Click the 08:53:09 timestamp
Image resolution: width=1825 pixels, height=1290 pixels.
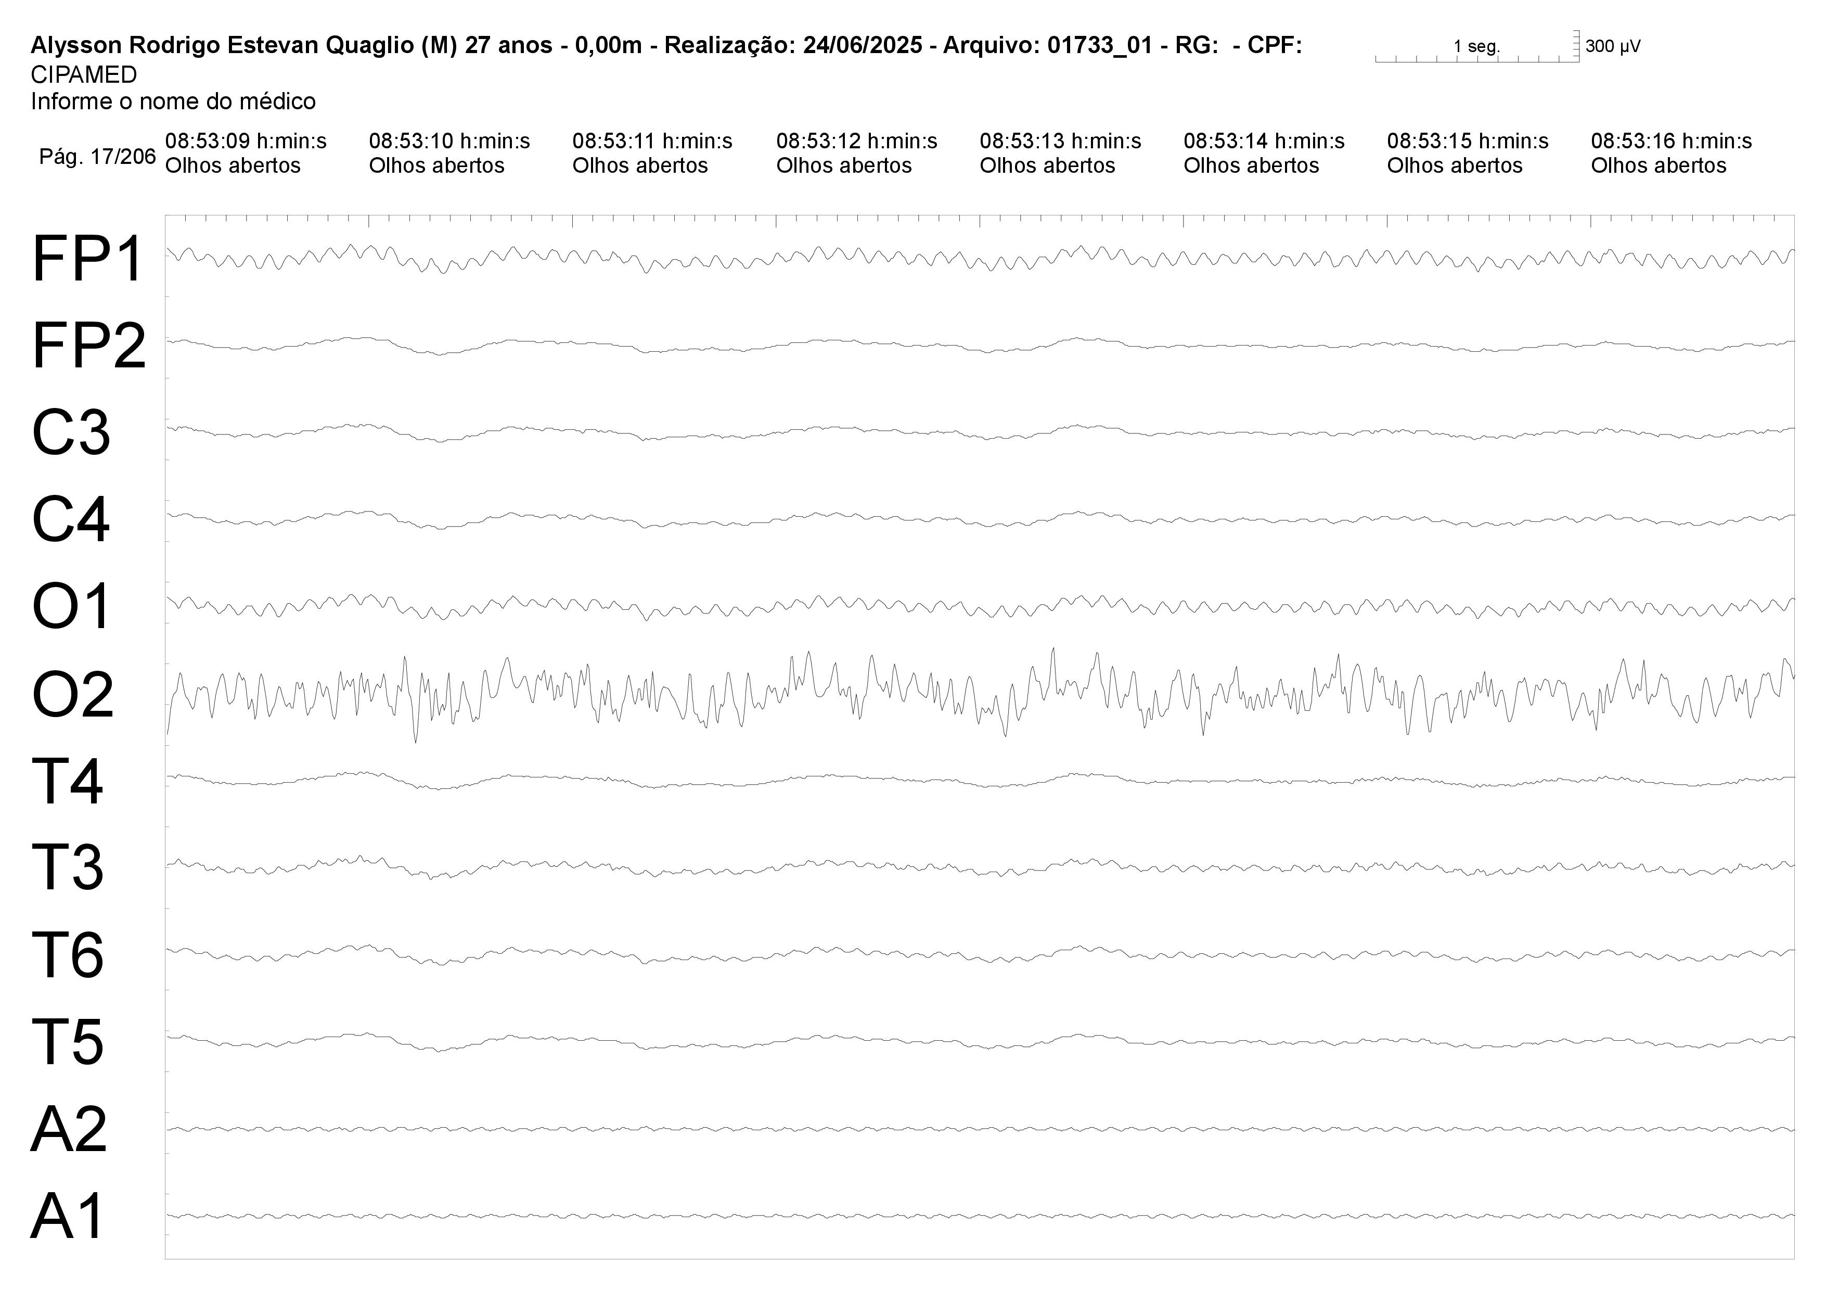[246, 142]
